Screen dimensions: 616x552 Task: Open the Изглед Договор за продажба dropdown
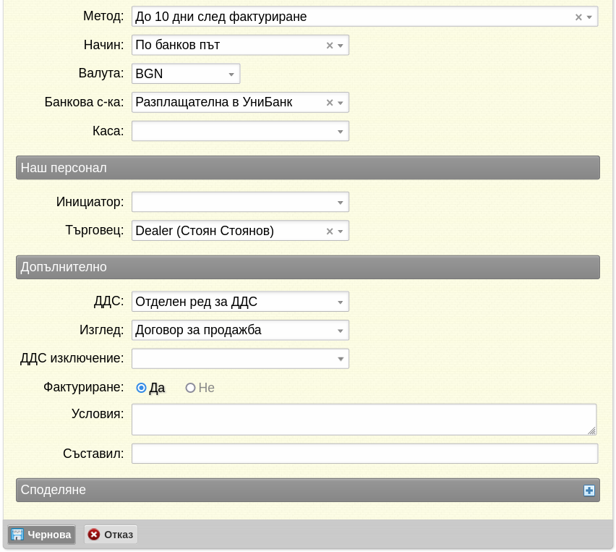pyautogui.click(x=241, y=330)
